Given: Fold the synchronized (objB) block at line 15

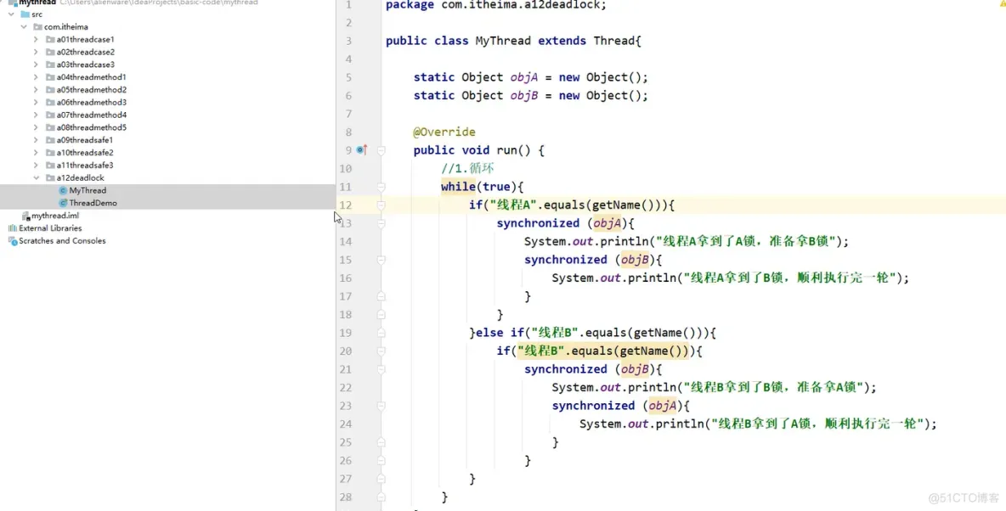Looking at the screenshot, I should [x=381, y=260].
